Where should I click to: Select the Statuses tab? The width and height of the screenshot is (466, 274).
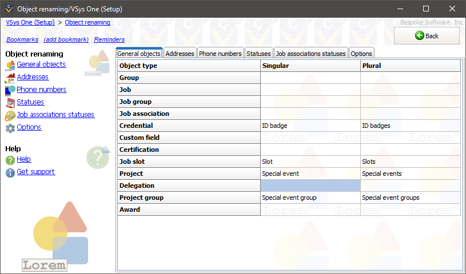258,54
